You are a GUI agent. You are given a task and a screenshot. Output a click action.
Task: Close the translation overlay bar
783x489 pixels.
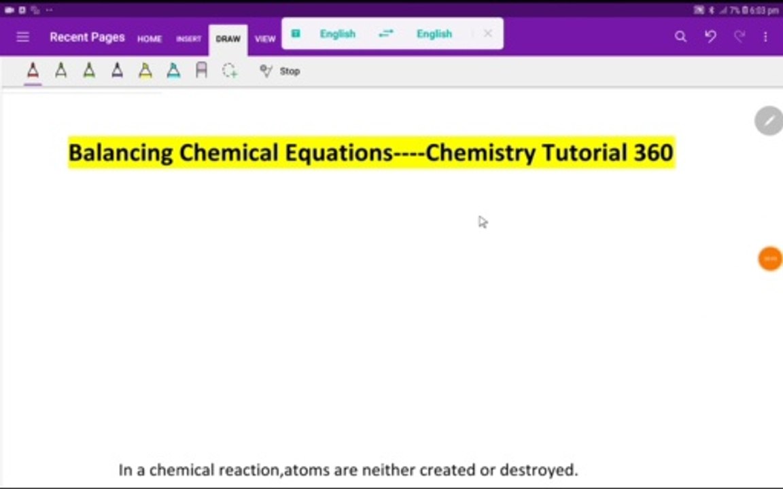[x=488, y=33]
